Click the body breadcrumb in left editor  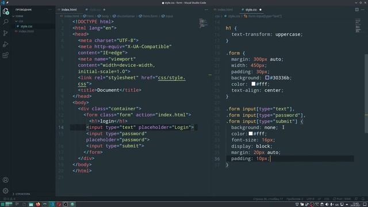[x=103, y=16]
